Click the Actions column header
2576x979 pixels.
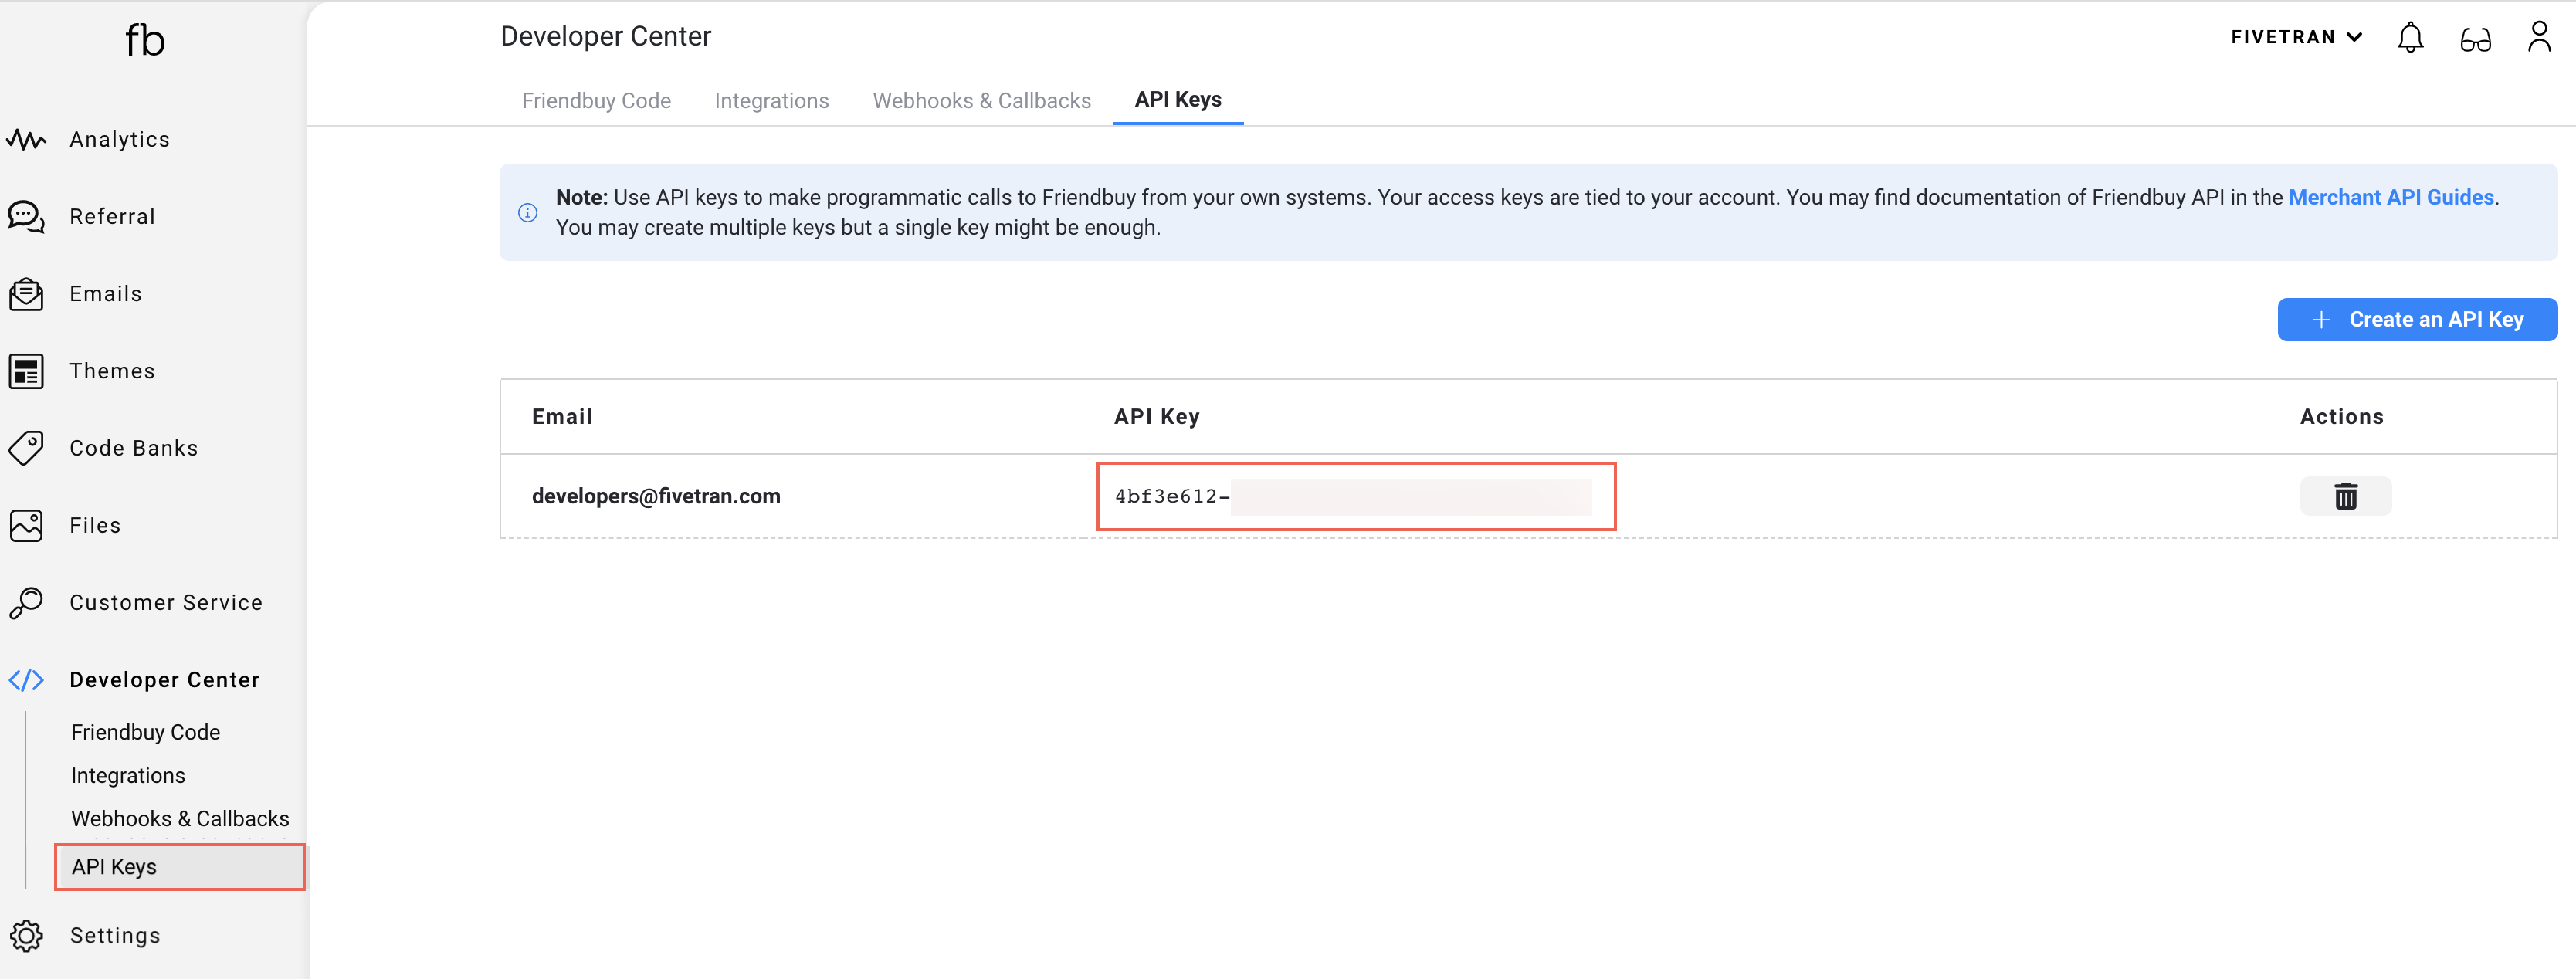tap(2342, 417)
